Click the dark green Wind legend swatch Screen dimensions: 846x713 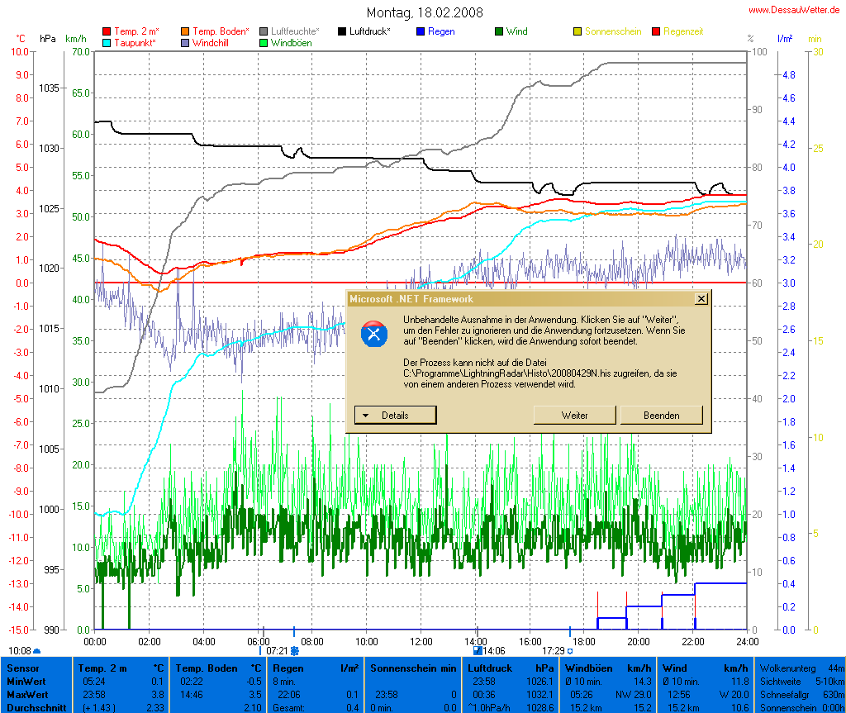[499, 31]
